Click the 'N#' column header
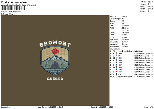This screenshot has width=154, height=109. [114, 51]
